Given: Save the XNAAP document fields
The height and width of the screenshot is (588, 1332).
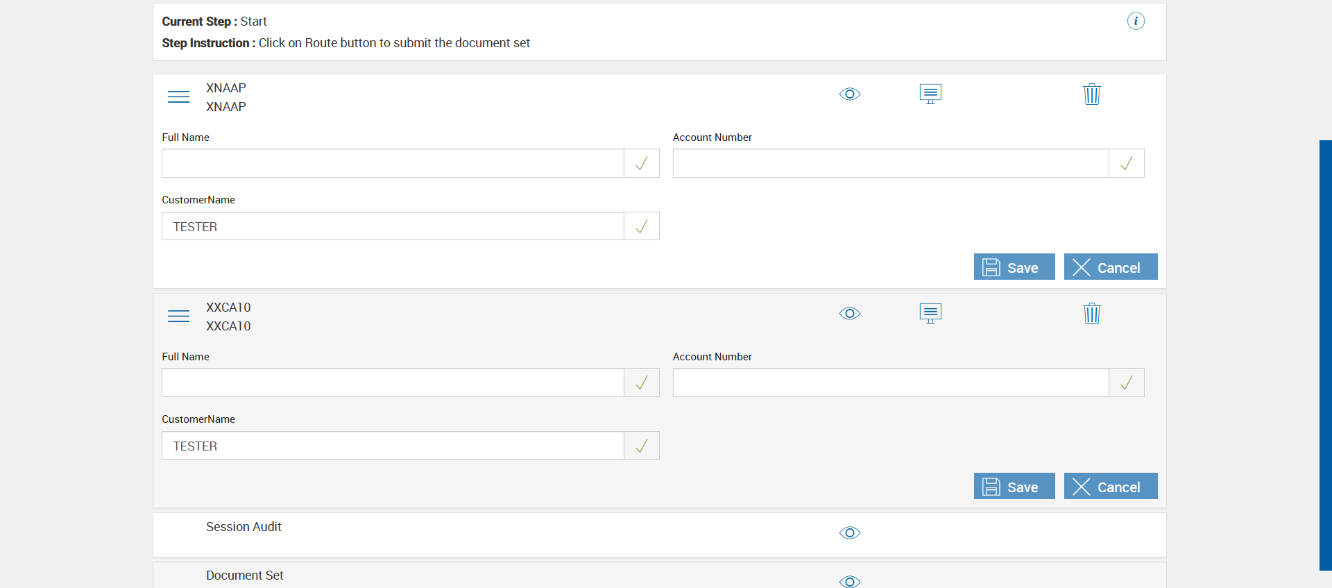Looking at the screenshot, I should pos(1014,267).
